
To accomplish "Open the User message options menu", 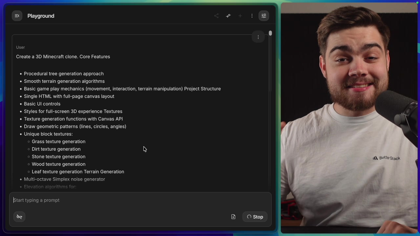I will pyautogui.click(x=258, y=37).
